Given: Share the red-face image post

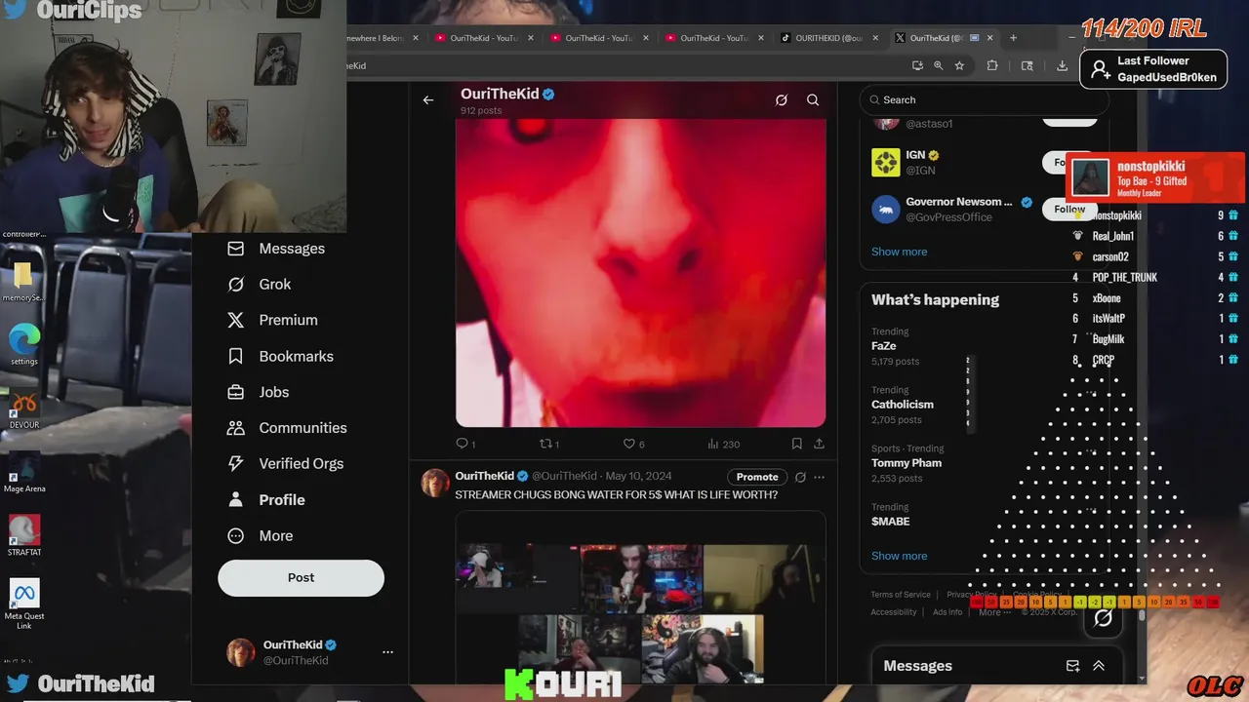Looking at the screenshot, I should [x=819, y=444].
